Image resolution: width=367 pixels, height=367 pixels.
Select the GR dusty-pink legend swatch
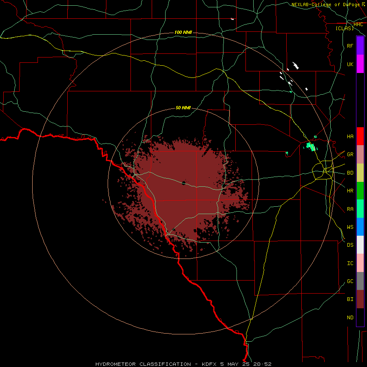(360, 155)
